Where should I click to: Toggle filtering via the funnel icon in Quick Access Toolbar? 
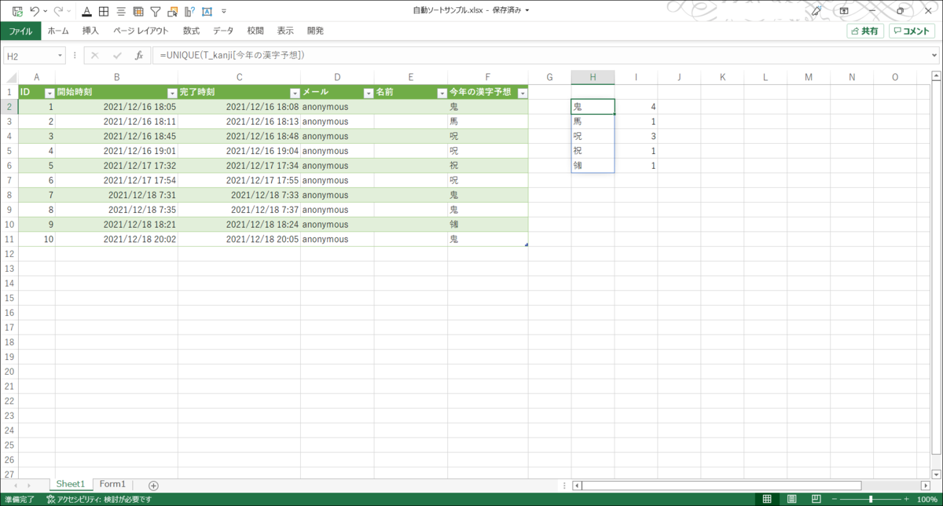click(156, 11)
